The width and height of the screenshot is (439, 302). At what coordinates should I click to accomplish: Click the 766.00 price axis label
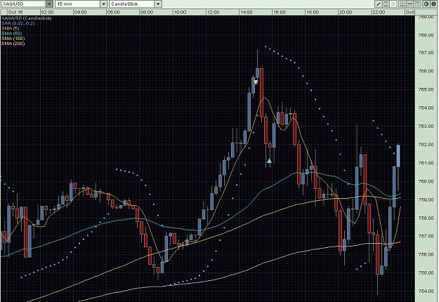[x=426, y=71]
